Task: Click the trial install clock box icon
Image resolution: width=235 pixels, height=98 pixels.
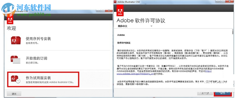Action: tap(15, 79)
